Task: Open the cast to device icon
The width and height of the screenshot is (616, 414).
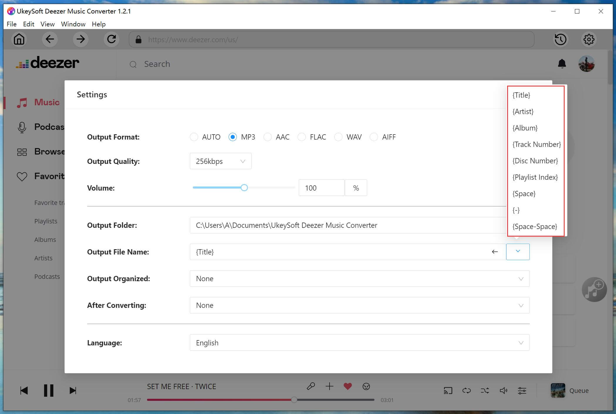Action: point(448,391)
